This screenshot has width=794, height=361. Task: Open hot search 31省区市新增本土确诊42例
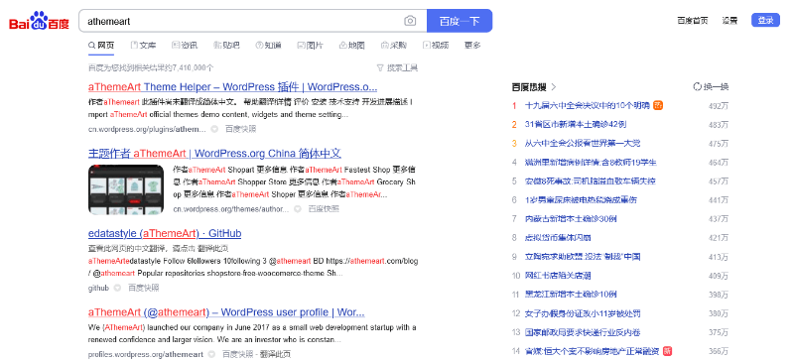[x=577, y=124]
